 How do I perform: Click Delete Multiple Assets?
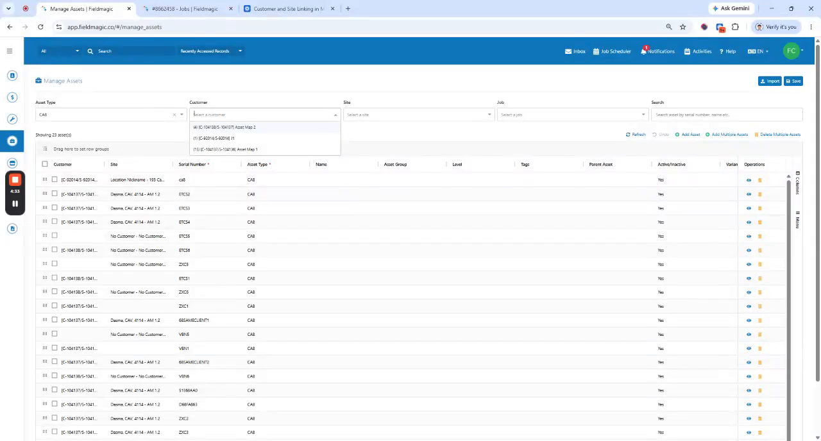point(777,135)
